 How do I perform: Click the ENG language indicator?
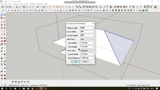[x=148, y=88]
